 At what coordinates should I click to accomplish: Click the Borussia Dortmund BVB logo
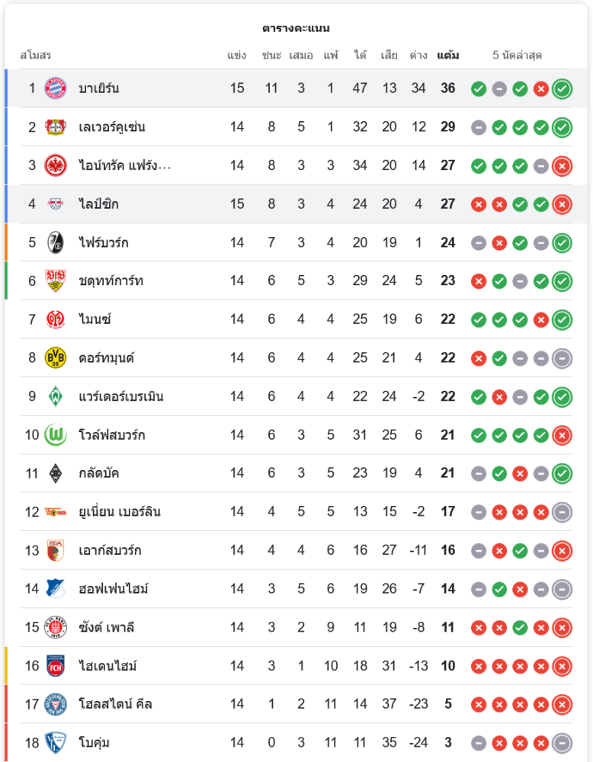[x=56, y=357]
